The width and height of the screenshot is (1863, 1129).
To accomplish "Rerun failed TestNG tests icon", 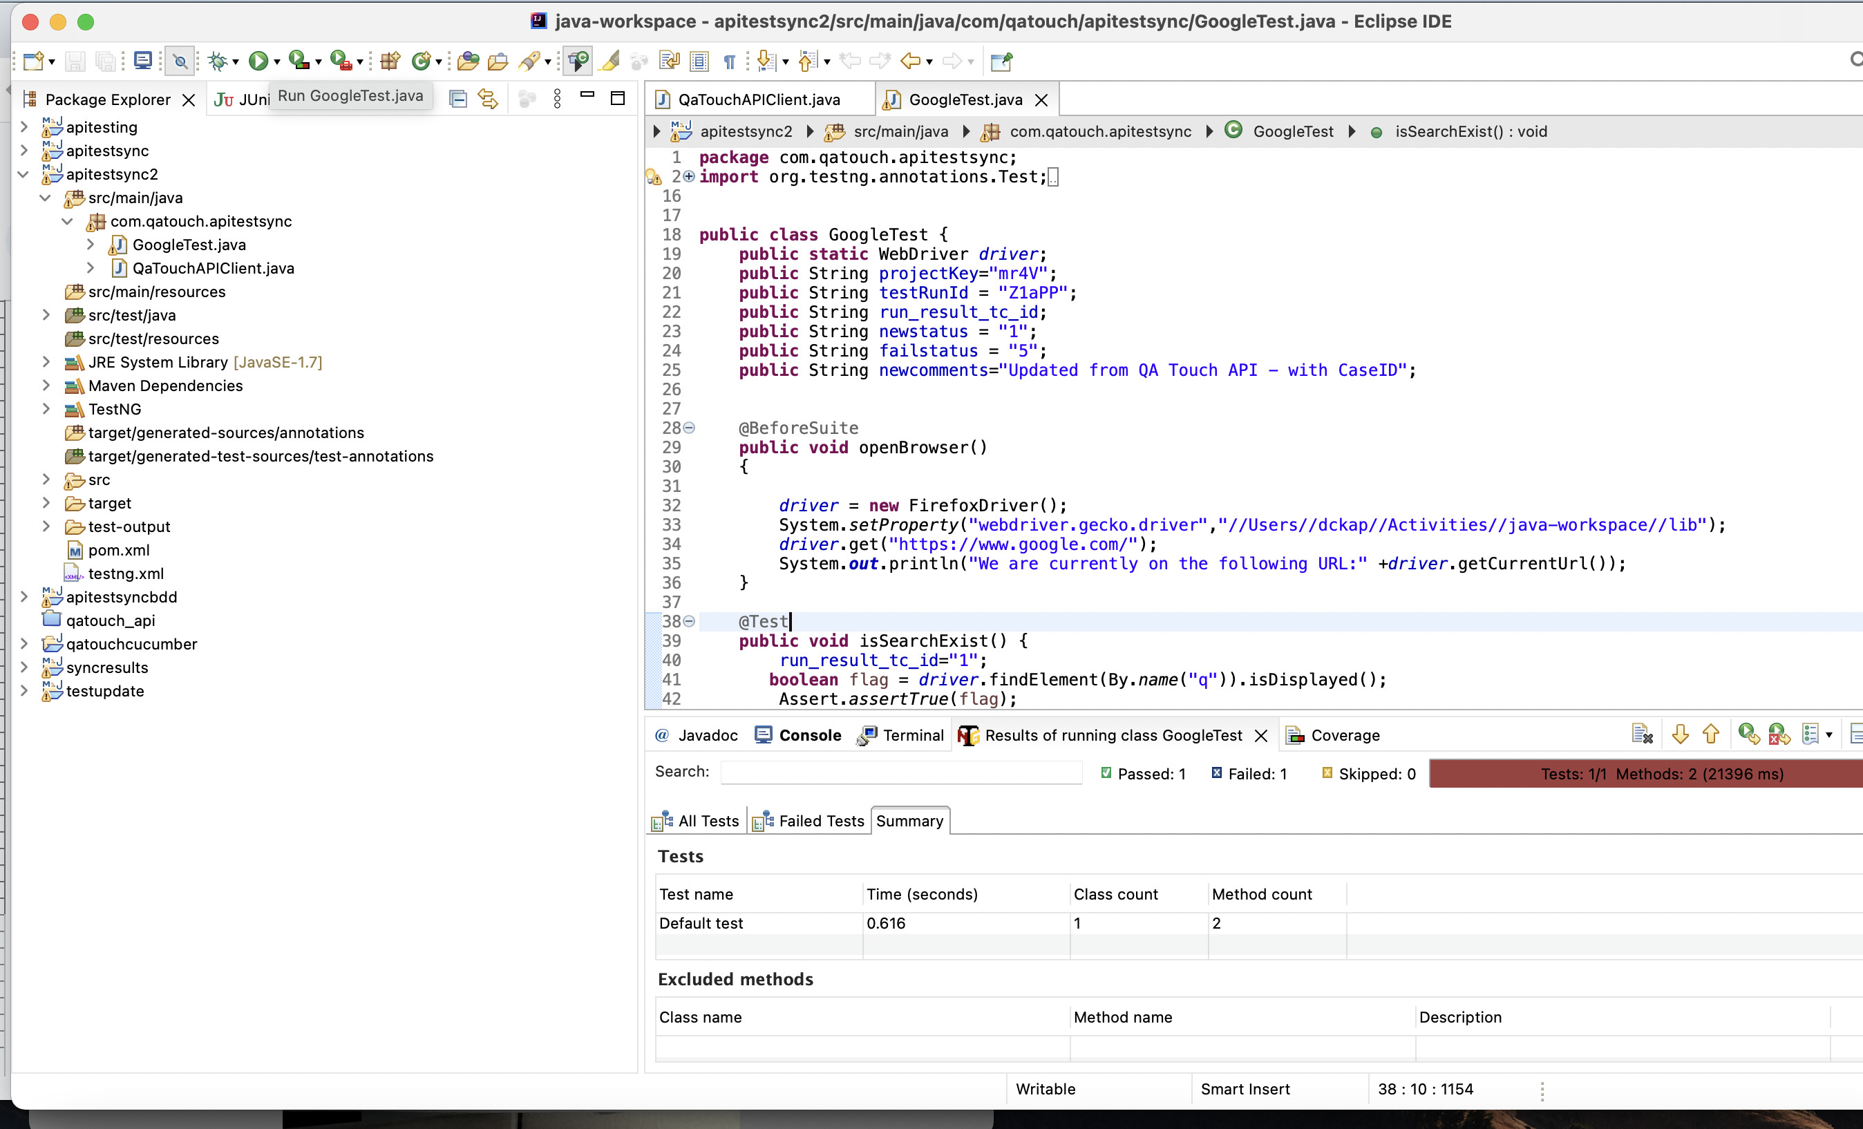I will point(1779,734).
